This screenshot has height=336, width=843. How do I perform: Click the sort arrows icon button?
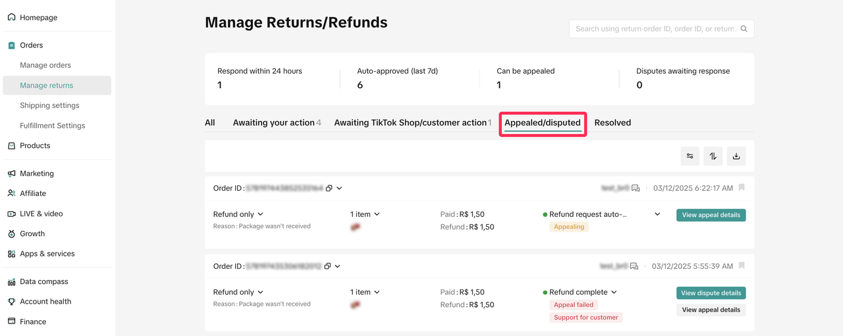click(x=713, y=156)
